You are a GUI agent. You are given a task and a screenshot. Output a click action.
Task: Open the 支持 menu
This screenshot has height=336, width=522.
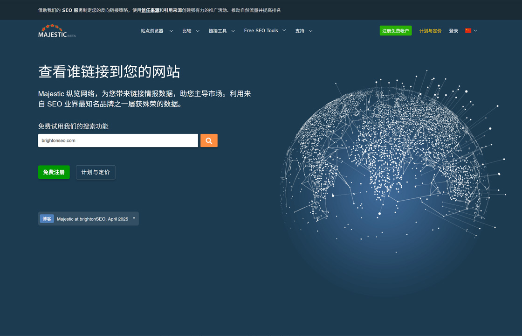pos(300,31)
